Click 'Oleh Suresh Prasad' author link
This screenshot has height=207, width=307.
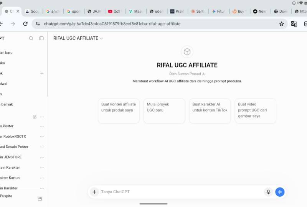(x=187, y=74)
